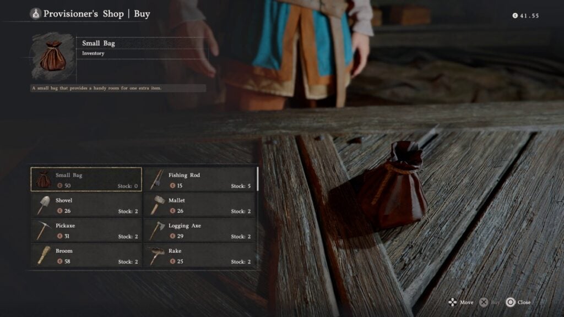Pick the Pickaxe tool icon
This screenshot has width=564, height=317.
(x=44, y=231)
